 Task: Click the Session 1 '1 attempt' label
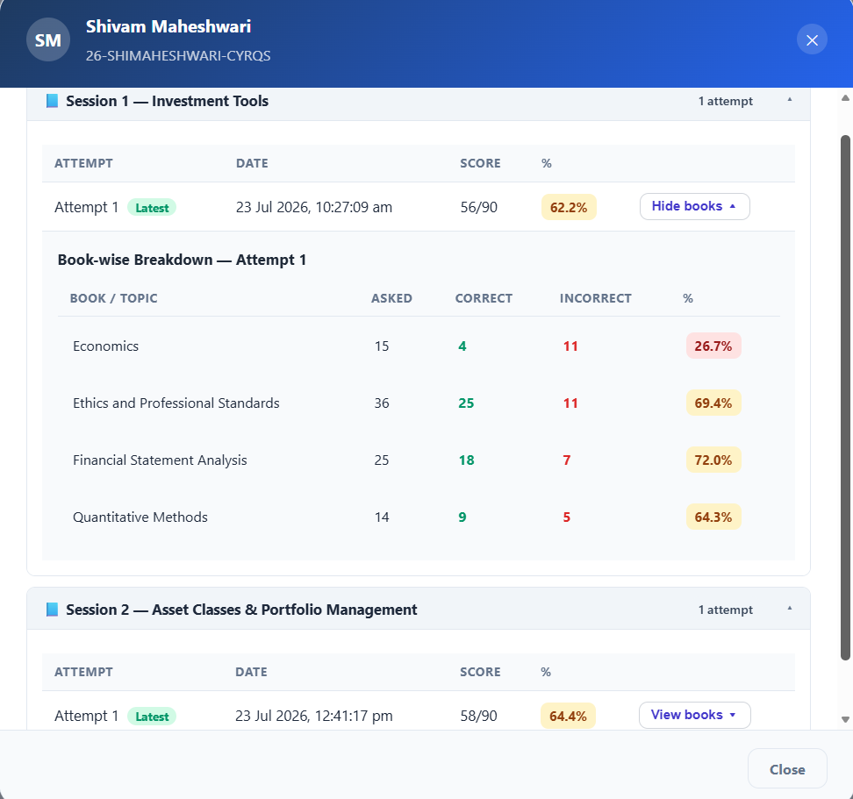(x=726, y=101)
